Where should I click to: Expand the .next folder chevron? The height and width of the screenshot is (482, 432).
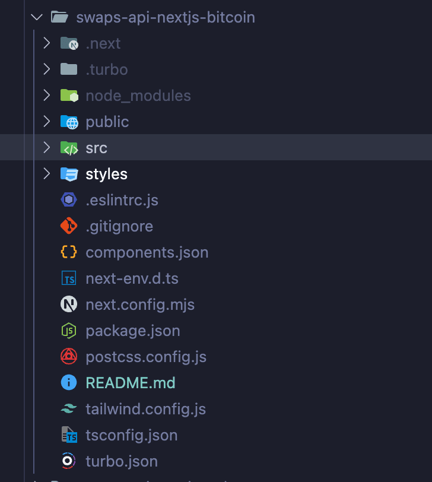pyautogui.click(x=47, y=43)
